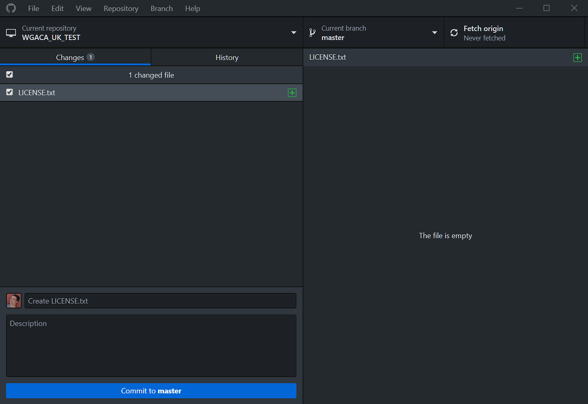This screenshot has width=588, height=404.
Task: Open the Repository menu
Action: [x=121, y=9]
